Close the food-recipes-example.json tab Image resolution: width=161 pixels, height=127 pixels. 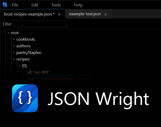coord(59,14)
